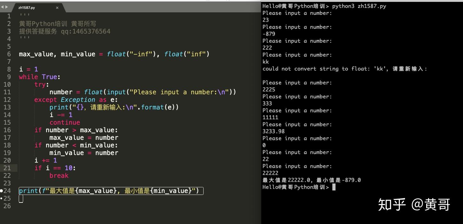Click line number 21 with highlighted background
The image size is (463, 224).
click(x=7, y=168)
